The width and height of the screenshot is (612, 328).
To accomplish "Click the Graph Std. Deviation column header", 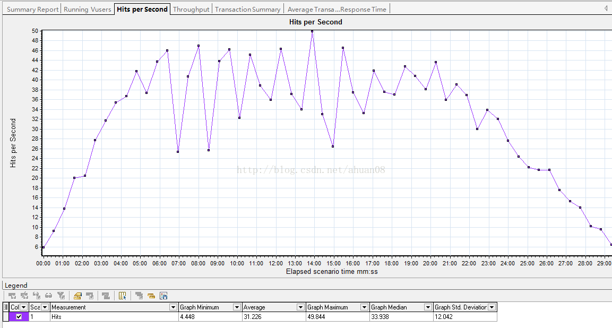I will pos(465,307).
